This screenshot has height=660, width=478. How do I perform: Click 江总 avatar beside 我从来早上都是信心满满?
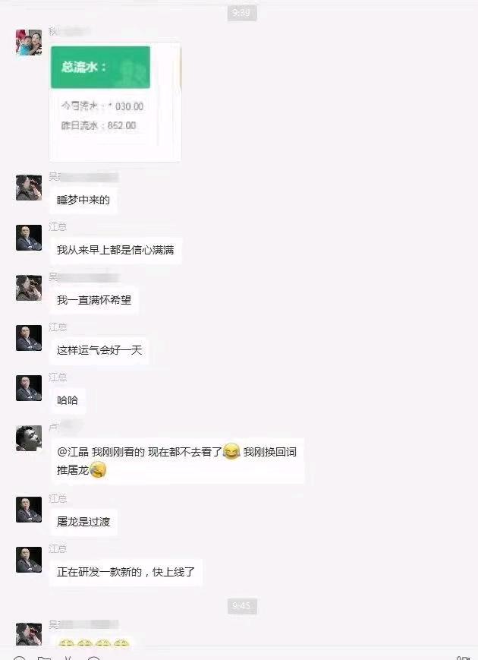click(x=29, y=238)
